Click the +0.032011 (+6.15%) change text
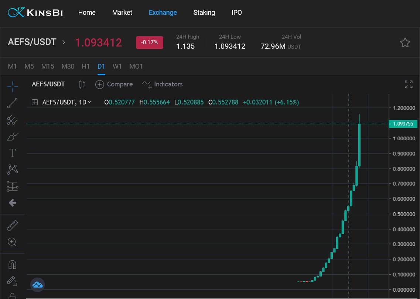The image size is (420, 299). point(271,102)
